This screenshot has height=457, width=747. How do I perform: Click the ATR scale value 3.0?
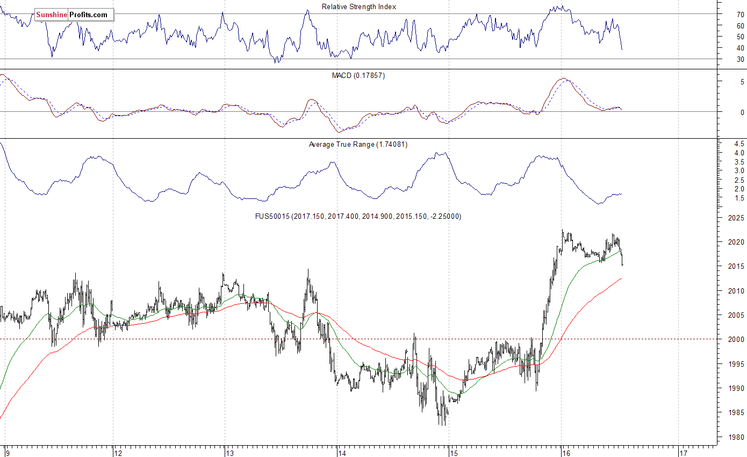pyautogui.click(x=739, y=171)
